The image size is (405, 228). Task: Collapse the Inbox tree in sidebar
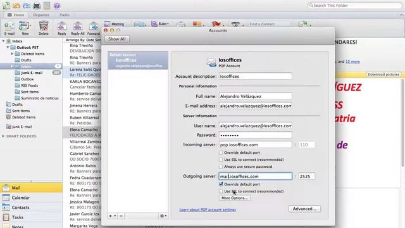coord(3,41)
